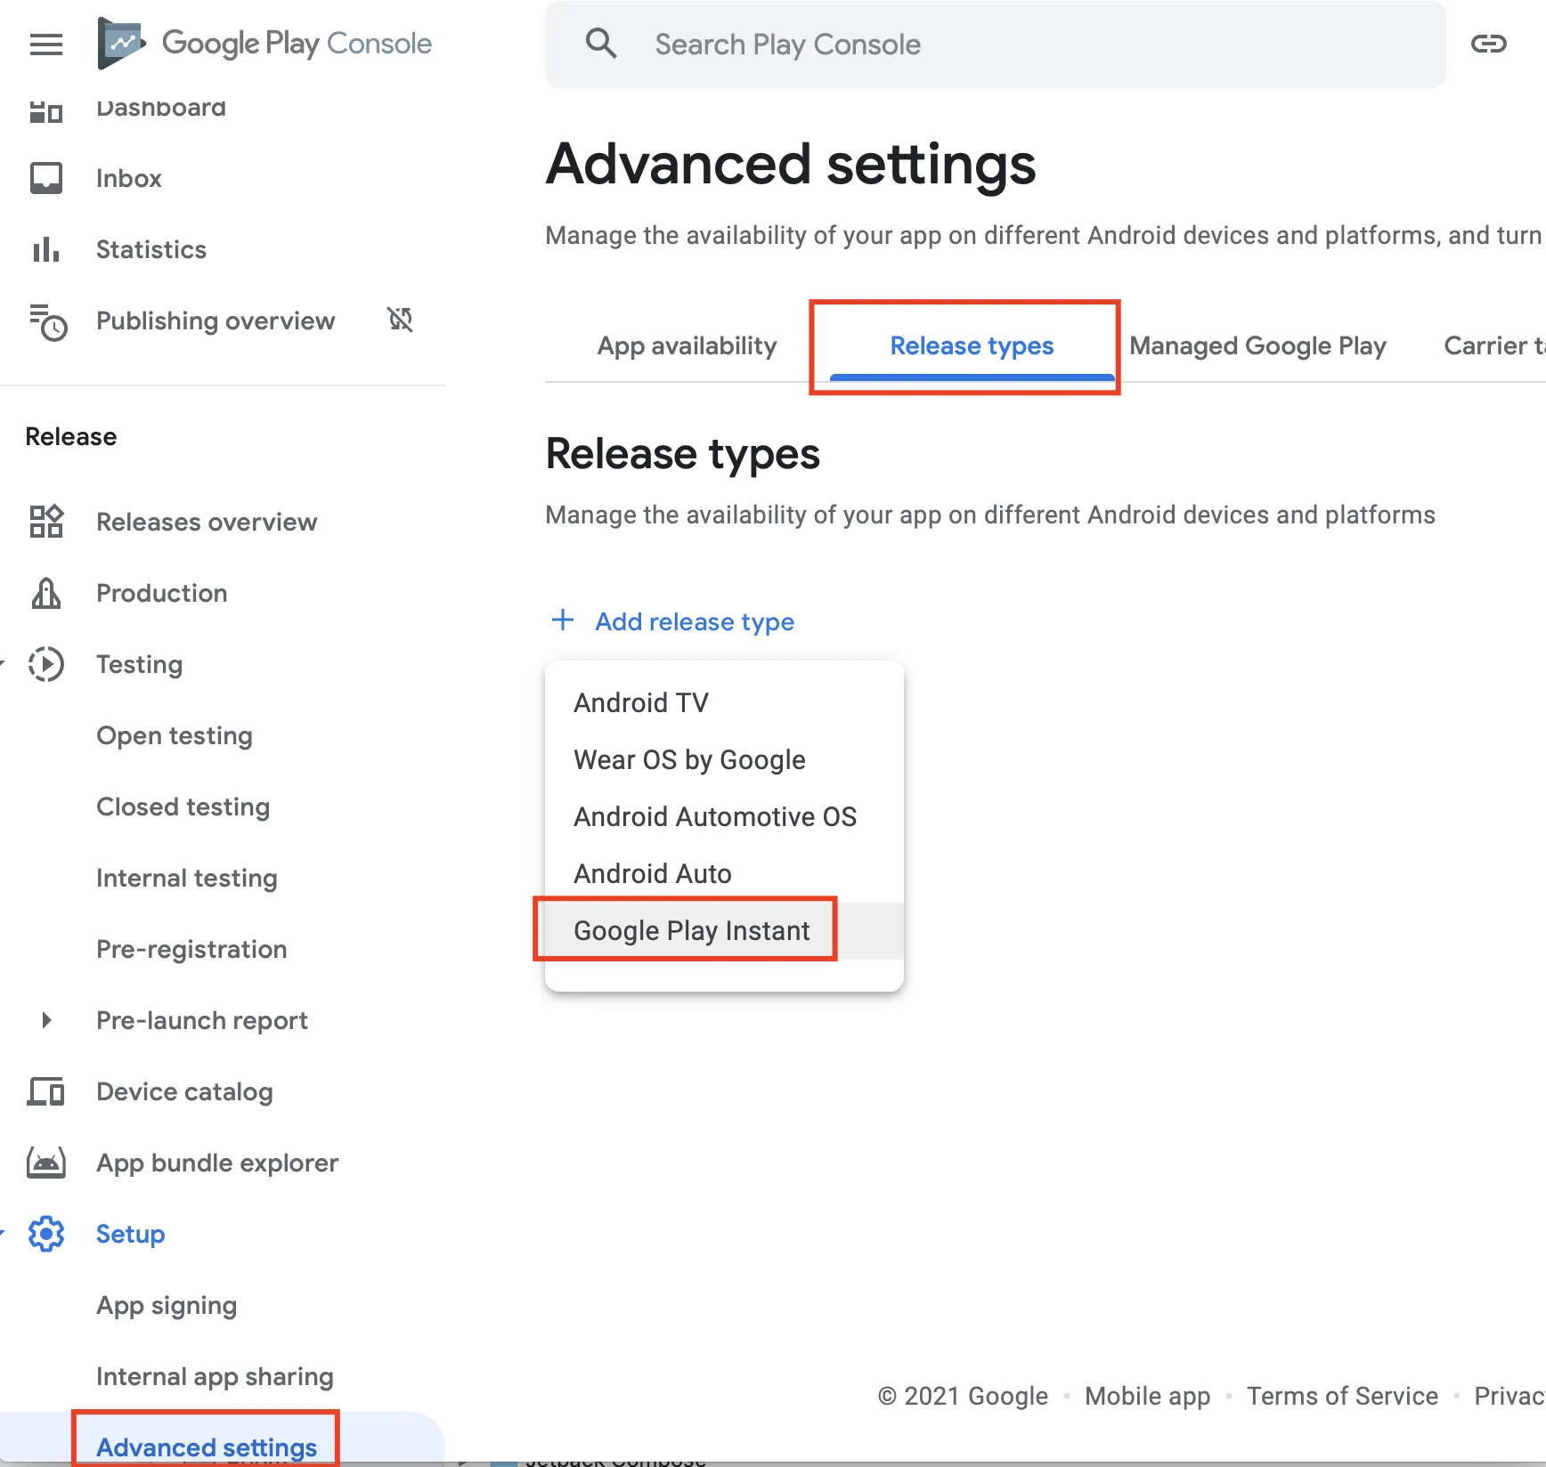Open the Managed Google Play tab
Screen dimensions: 1546x1467
1257,345
